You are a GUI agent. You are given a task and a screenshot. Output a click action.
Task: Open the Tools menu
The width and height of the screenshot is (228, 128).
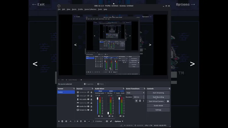tap(100, 9)
